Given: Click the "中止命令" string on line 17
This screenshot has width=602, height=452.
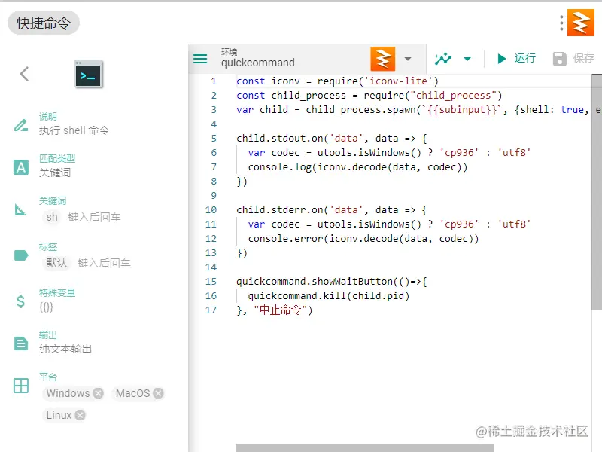Looking at the screenshot, I should [280, 310].
